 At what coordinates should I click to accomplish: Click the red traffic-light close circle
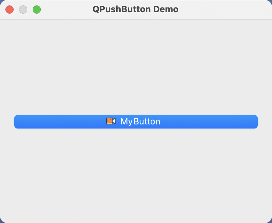pos(10,10)
